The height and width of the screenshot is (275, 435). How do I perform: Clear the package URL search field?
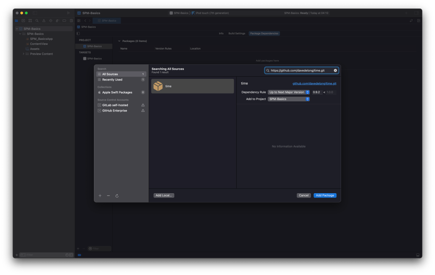(335, 70)
